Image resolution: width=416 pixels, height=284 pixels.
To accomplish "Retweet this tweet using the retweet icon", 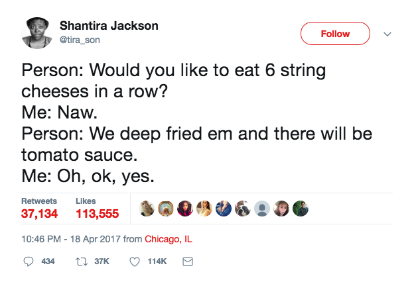I will [x=81, y=262].
